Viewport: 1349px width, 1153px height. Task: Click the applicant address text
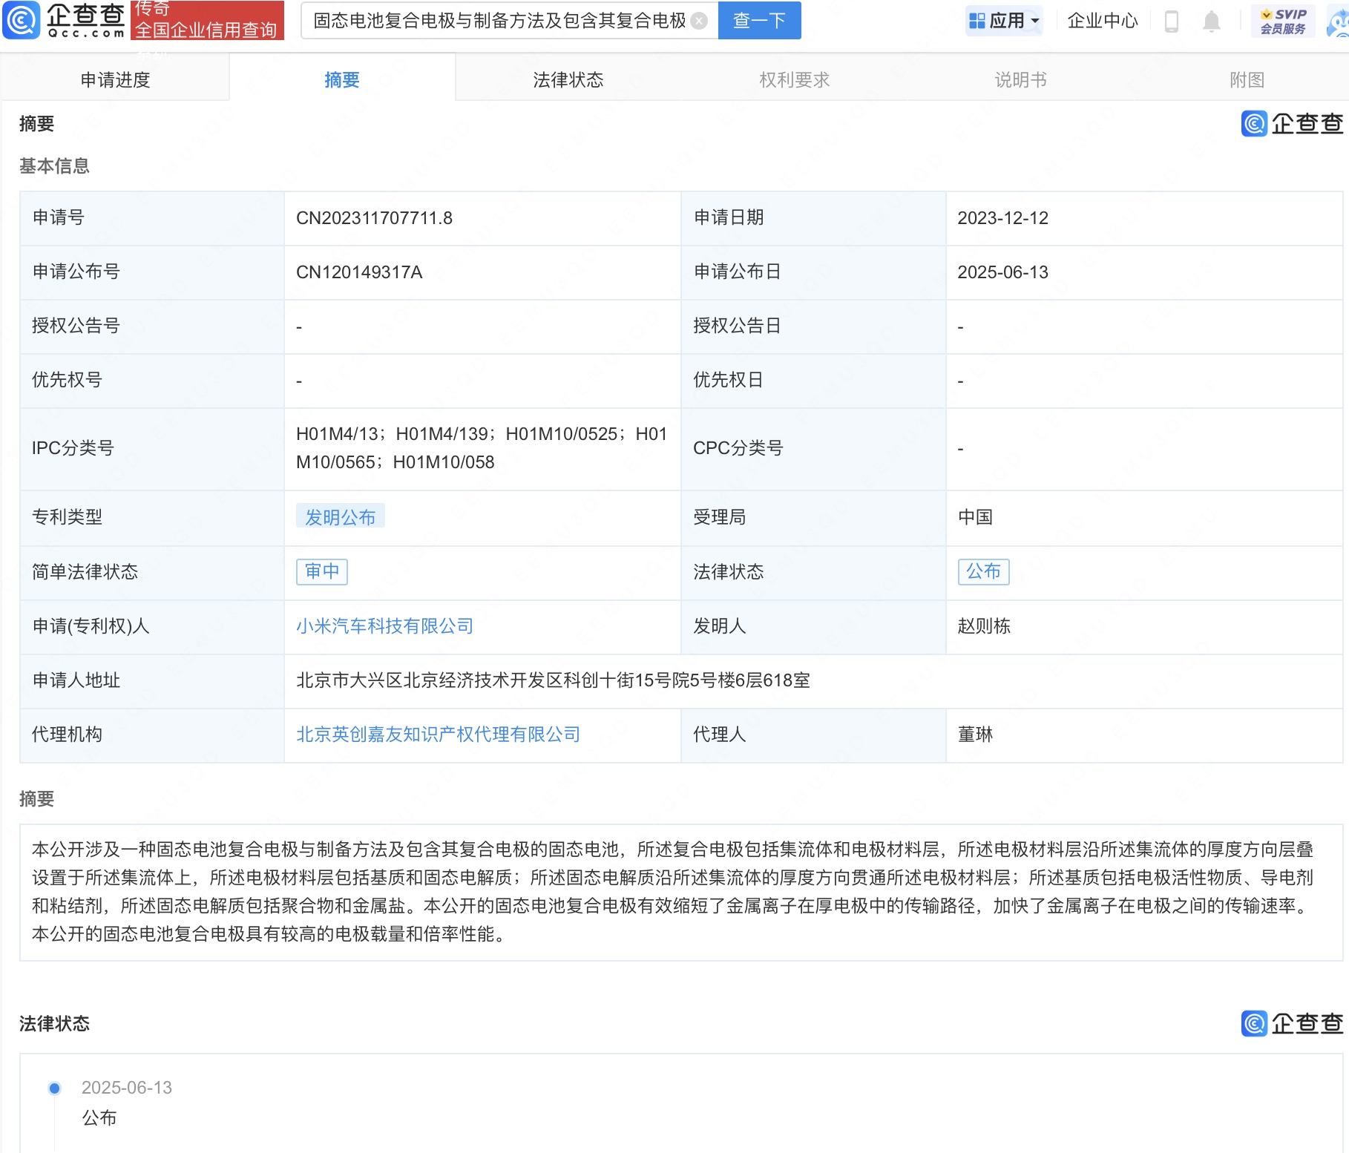point(553,680)
